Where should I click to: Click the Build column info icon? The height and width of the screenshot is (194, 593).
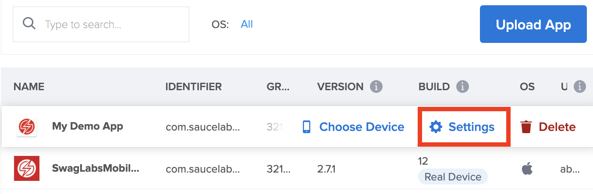click(462, 87)
